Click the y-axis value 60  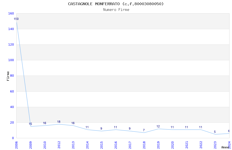12,91
